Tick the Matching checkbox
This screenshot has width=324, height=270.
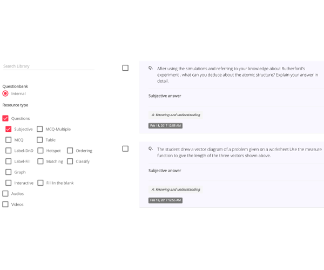point(40,161)
